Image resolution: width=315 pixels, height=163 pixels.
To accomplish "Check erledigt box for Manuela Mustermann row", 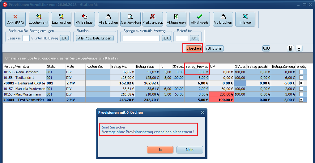I will [x=301, y=89].
